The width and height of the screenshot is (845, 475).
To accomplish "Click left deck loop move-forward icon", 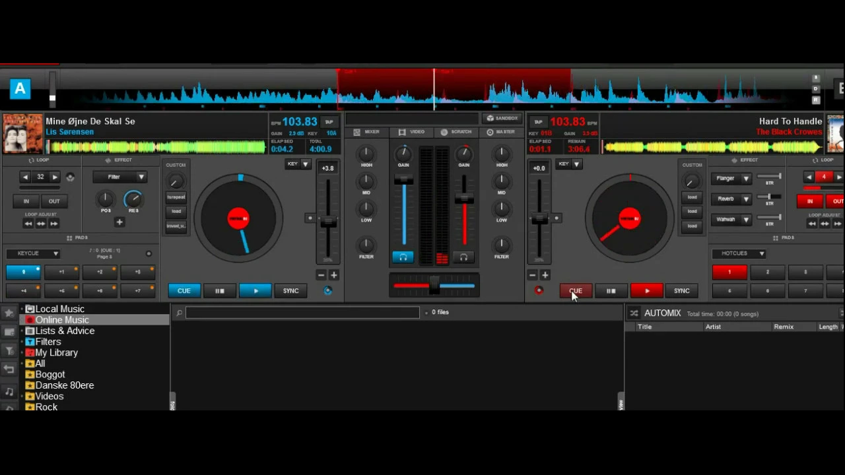I will coord(54,224).
